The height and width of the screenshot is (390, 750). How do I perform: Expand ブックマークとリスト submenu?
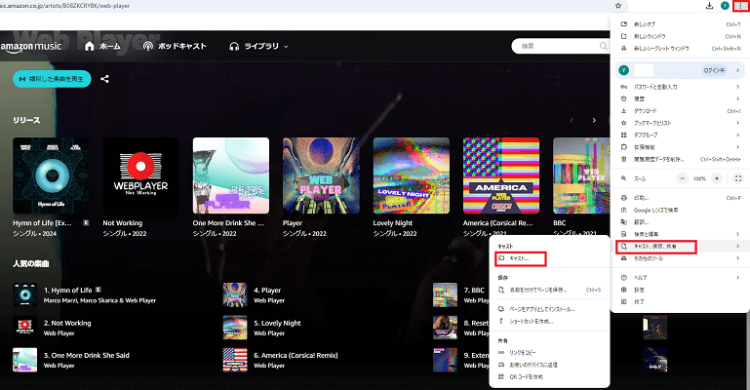click(680, 123)
